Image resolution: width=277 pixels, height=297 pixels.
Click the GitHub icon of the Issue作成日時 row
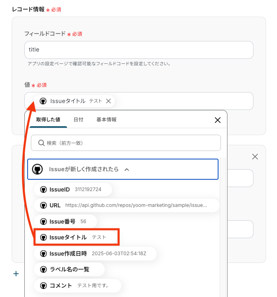tap(43, 254)
